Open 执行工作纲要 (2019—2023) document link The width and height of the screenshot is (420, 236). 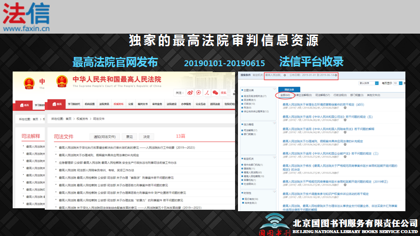tap(127, 147)
